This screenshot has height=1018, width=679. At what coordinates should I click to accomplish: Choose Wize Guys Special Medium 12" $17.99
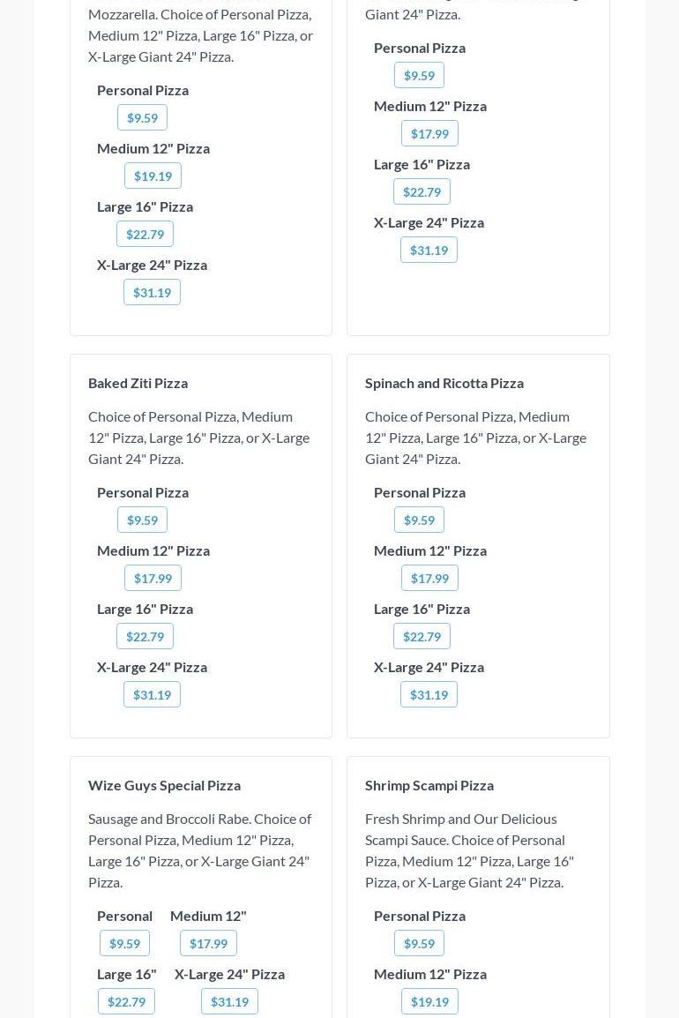[208, 943]
